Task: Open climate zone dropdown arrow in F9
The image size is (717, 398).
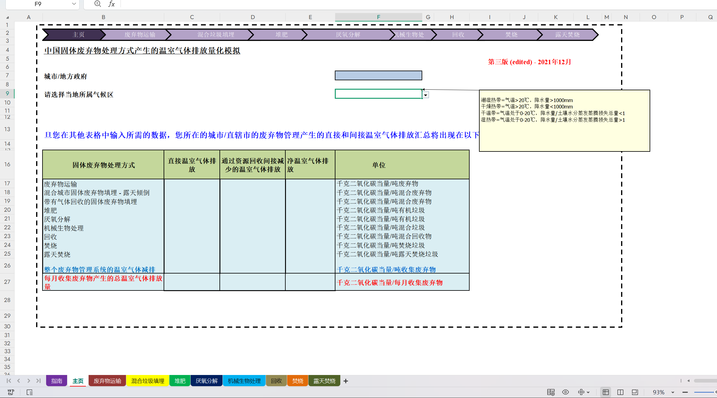Action: [x=426, y=95]
